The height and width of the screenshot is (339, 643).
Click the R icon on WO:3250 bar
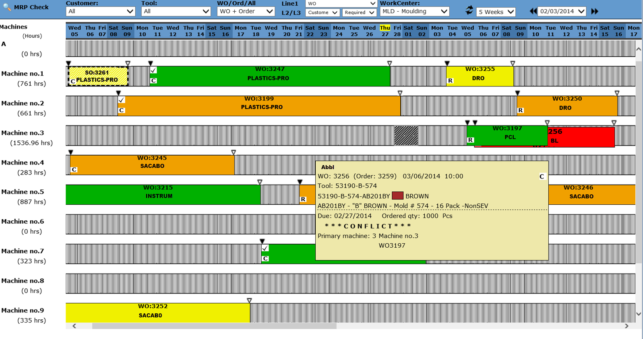pos(521,110)
